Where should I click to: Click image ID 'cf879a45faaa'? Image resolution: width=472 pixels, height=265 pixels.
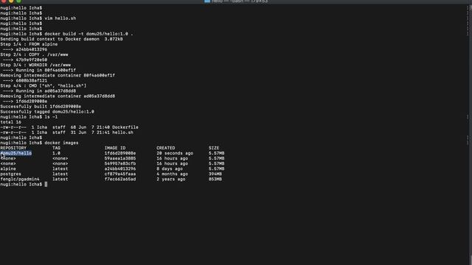tap(120, 174)
